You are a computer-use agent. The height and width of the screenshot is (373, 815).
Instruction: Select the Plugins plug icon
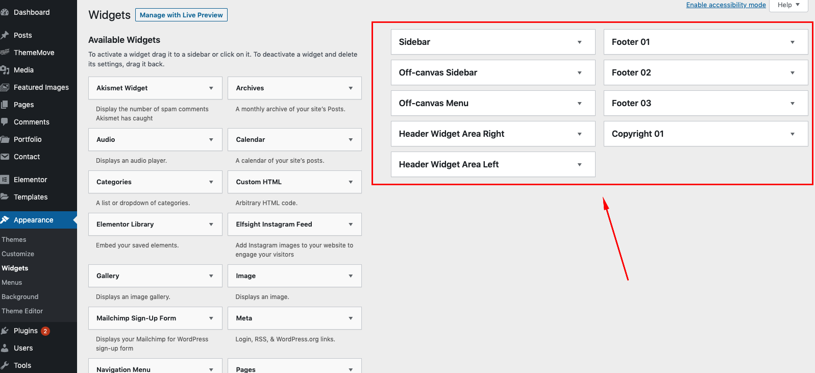7,330
